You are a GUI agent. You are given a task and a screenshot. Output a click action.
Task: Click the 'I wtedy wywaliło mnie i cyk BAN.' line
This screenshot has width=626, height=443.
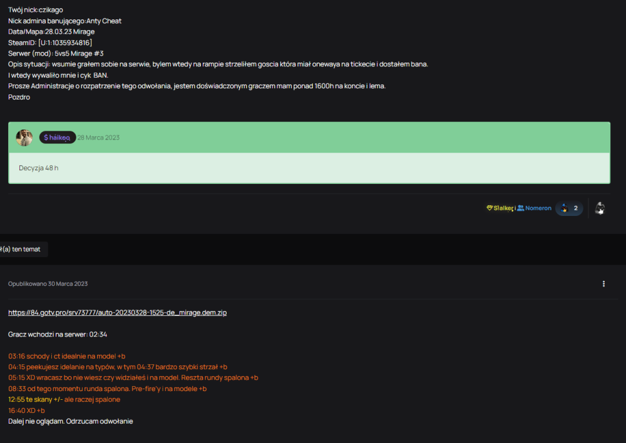click(58, 75)
